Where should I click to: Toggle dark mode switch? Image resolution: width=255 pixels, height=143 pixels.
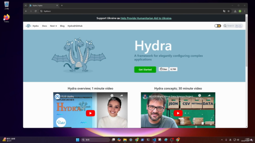(218, 26)
